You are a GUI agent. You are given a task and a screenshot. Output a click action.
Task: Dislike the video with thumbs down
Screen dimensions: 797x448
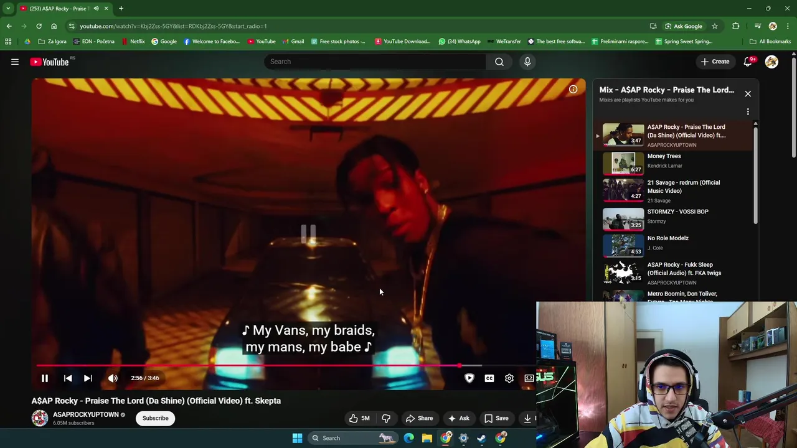click(386, 418)
